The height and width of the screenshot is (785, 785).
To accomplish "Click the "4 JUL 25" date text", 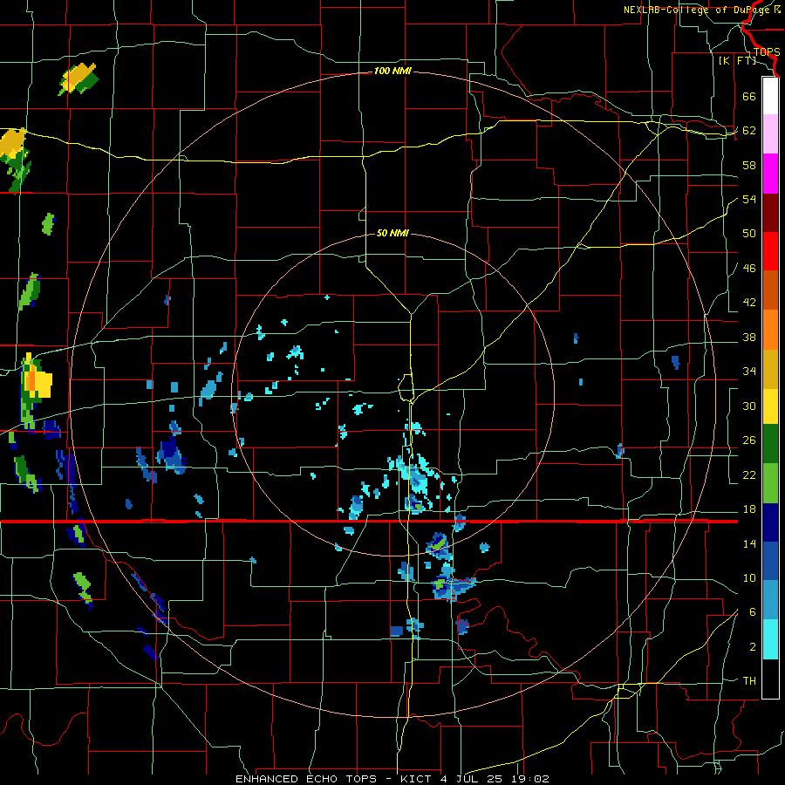I will pyautogui.click(x=473, y=779).
